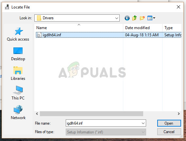Go up one folder level
This screenshot has height=141, width=186.
(x=135, y=18)
